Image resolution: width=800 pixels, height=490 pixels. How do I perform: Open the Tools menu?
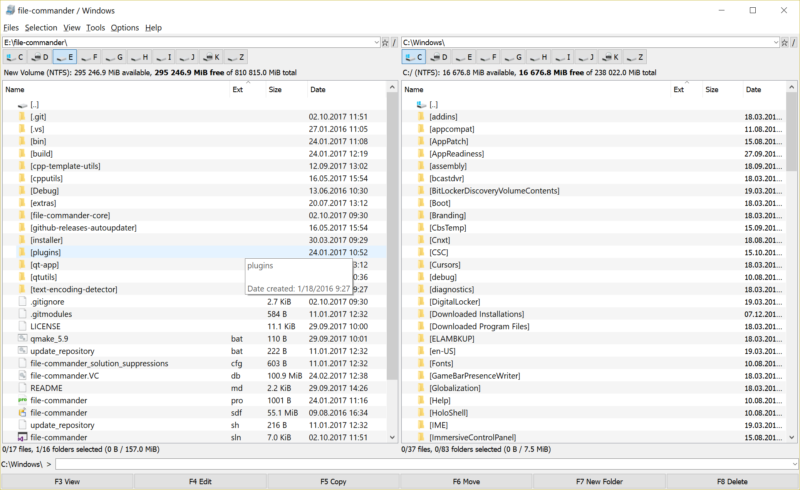point(96,28)
